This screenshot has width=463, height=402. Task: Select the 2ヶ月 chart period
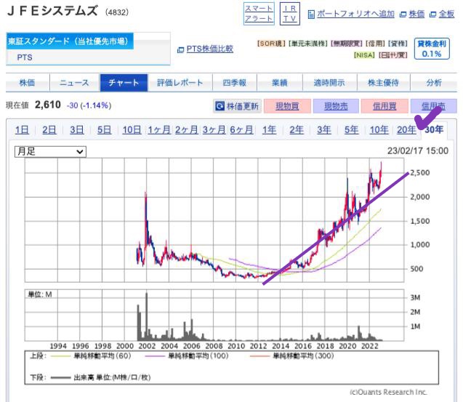pyautogui.click(x=187, y=129)
